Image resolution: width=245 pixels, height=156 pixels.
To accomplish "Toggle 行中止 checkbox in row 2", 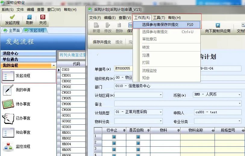I will coord(114,143).
